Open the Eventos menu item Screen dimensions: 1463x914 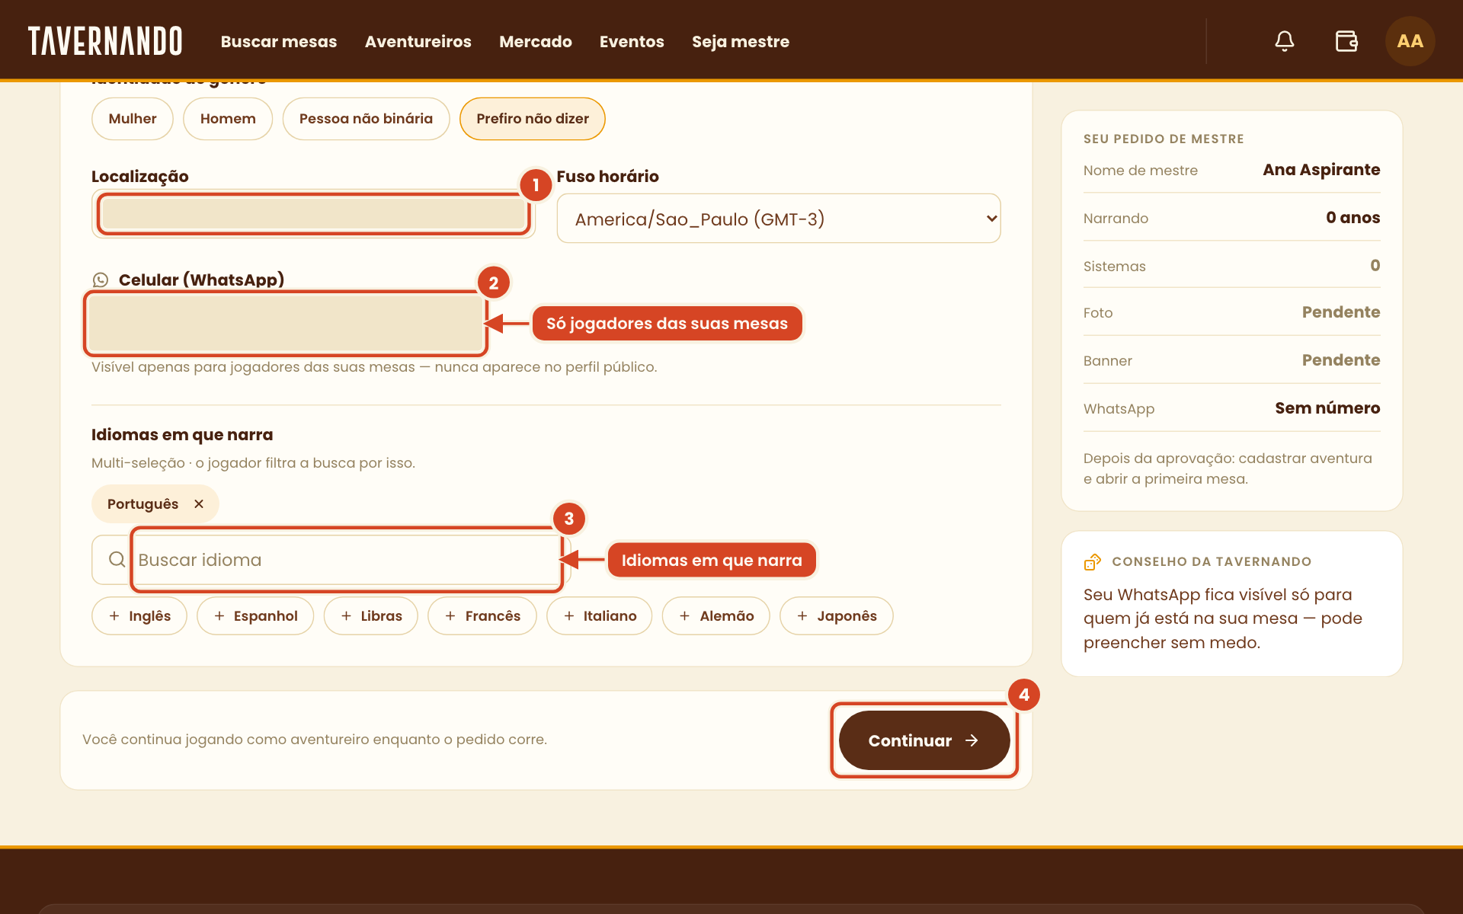(632, 41)
